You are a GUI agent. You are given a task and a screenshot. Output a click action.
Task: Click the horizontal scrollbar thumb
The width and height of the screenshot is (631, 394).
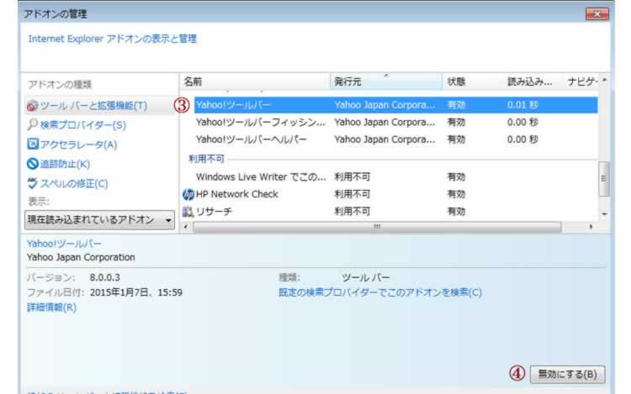tap(377, 227)
